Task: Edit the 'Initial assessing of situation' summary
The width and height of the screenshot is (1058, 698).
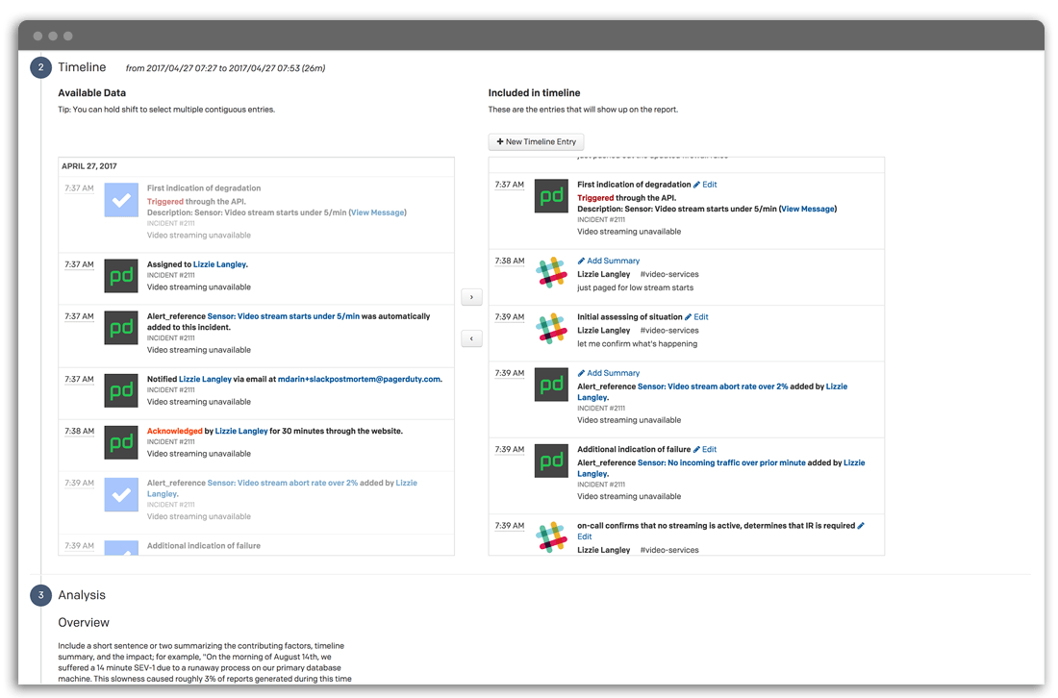Action: coord(700,316)
